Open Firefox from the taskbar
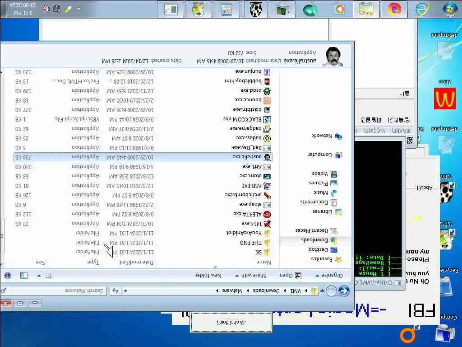462x347 pixels. pyautogui.click(x=394, y=9)
